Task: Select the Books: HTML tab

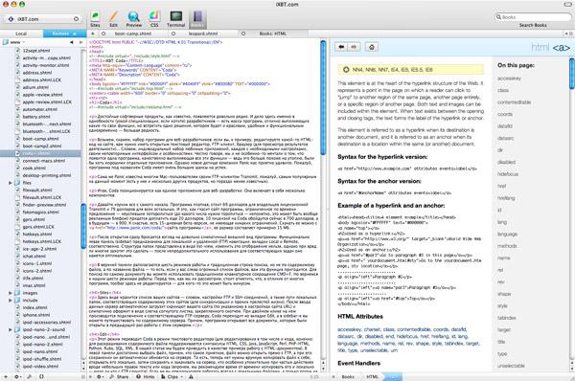Action: pos(272,34)
